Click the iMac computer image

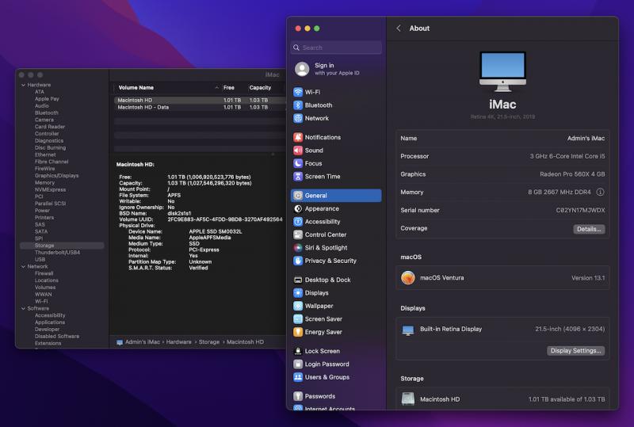[x=502, y=71]
